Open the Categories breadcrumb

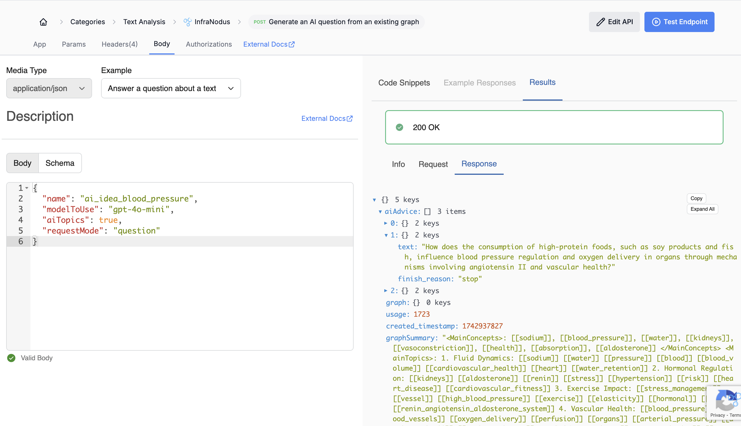(87, 22)
